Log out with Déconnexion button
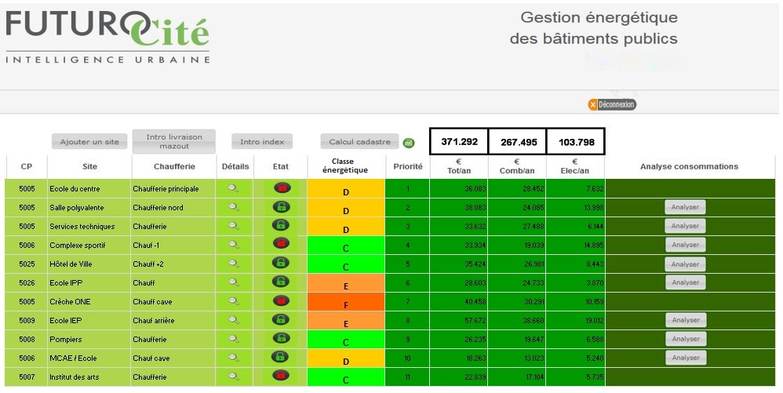The height and width of the screenshot is (393, 783). [x=612, y=104]
